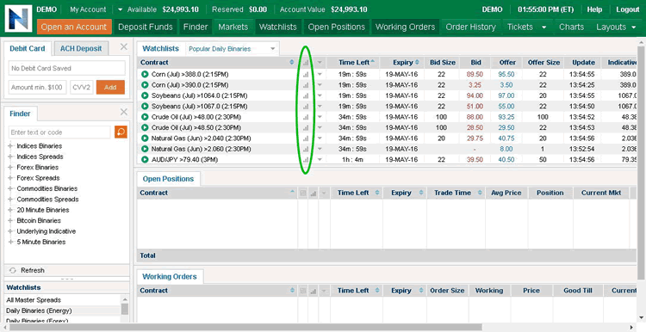Click the Amount min. $100 input field
This screenshot has height=332, width=646.
[37, 87]
